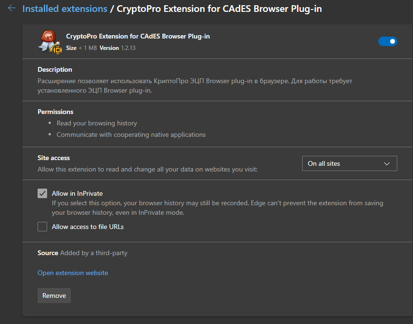The height and width of the screenshot is (324, 413).
Task: Disable the CryptoPro extension toggle switch
Action: tap(387, 42)
